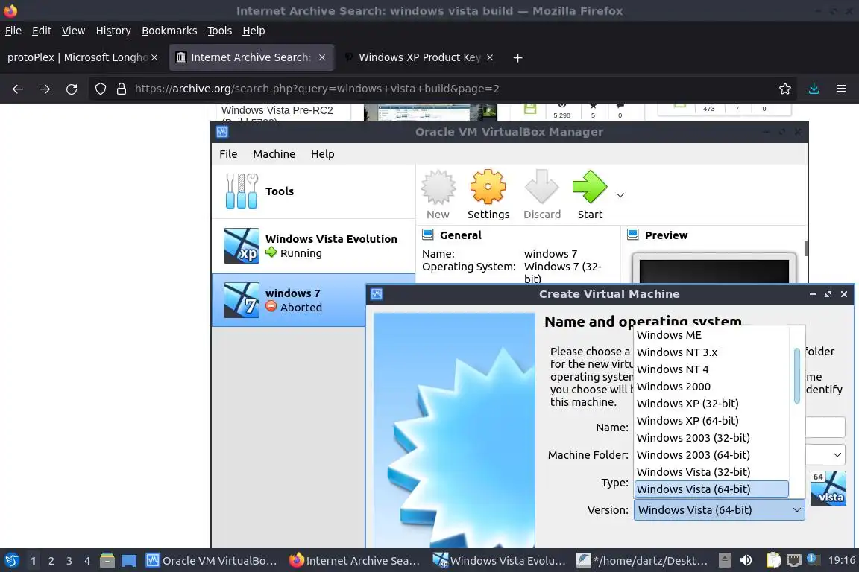Open the taskbar file manager icon
The height and width of the screenshot is (572, 859).
click(x=107, y=561)
